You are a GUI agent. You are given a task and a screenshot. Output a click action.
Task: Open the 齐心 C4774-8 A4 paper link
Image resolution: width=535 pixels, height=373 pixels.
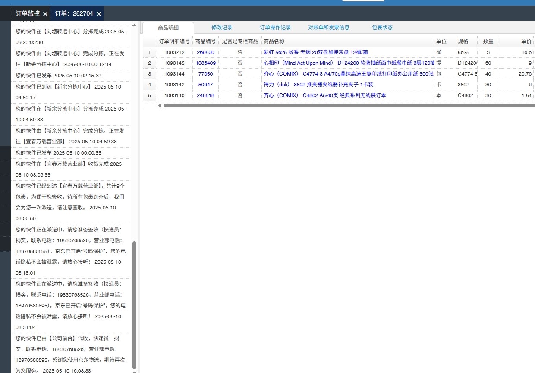tap(349, 74)
